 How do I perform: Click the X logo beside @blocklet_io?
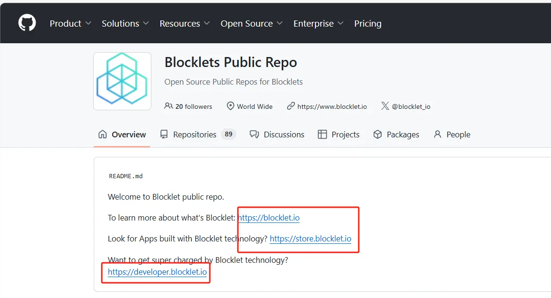[x=385, y=106]
